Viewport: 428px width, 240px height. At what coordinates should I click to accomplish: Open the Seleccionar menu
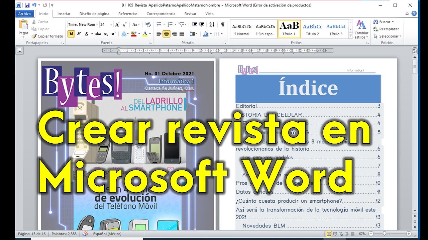click(x=388, y=36)
